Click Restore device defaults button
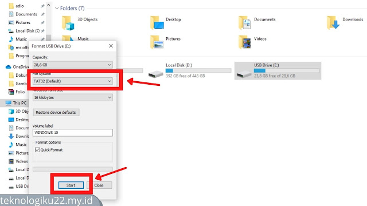The width and height of the screenshot is (367, 206). click(x=56, y=112)
